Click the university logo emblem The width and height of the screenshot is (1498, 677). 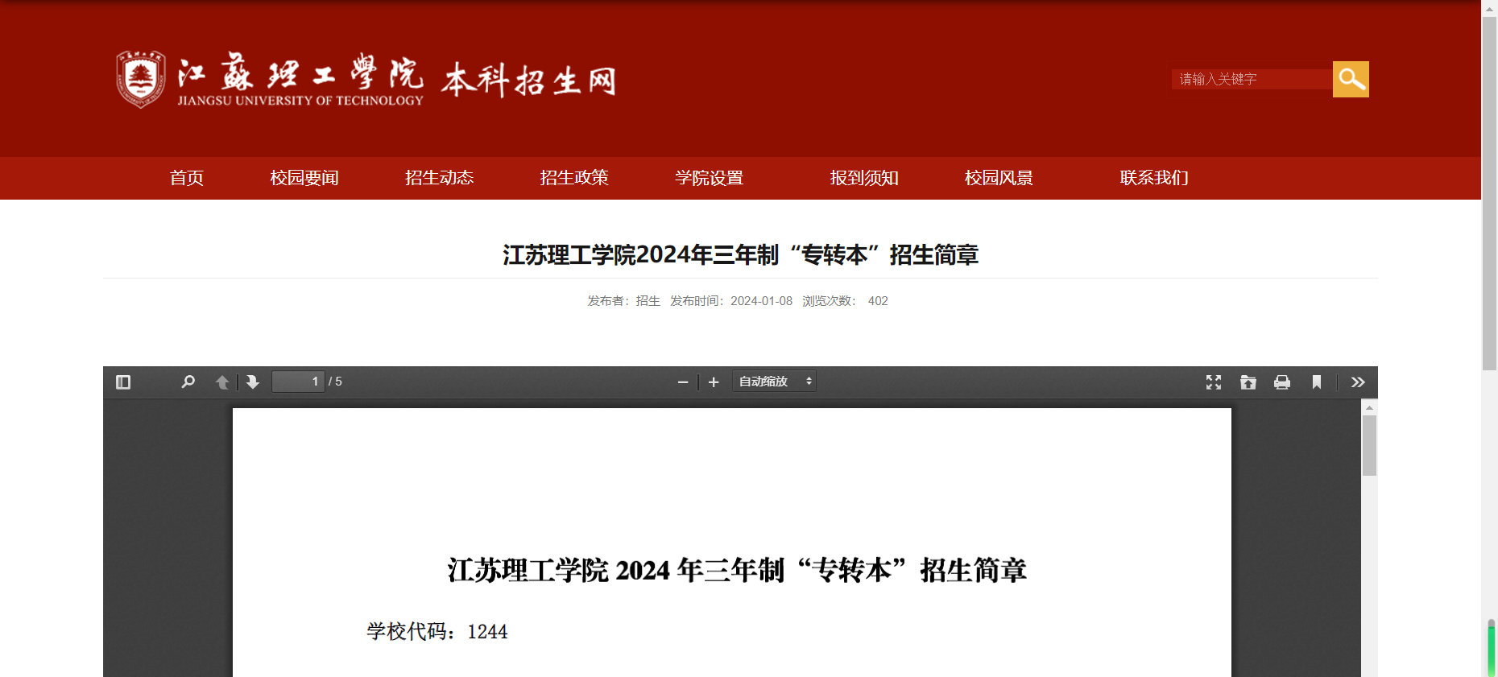(141, 79)
